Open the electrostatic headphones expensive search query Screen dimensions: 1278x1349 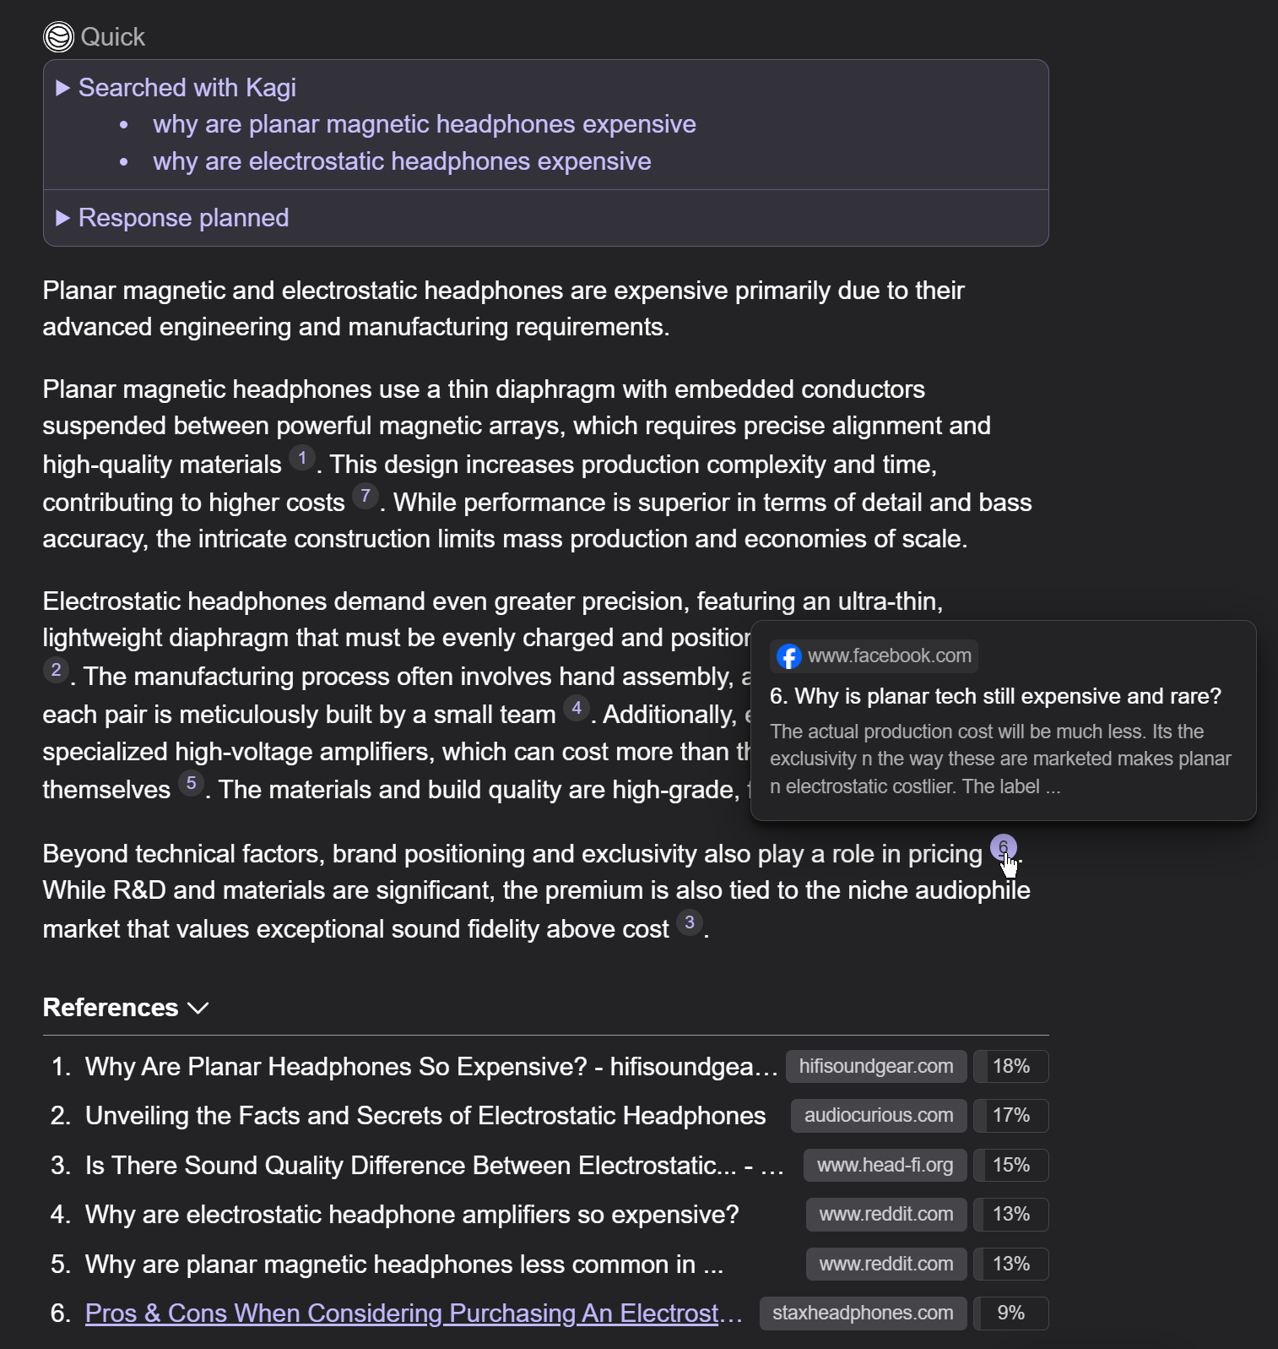pos(402,161)
